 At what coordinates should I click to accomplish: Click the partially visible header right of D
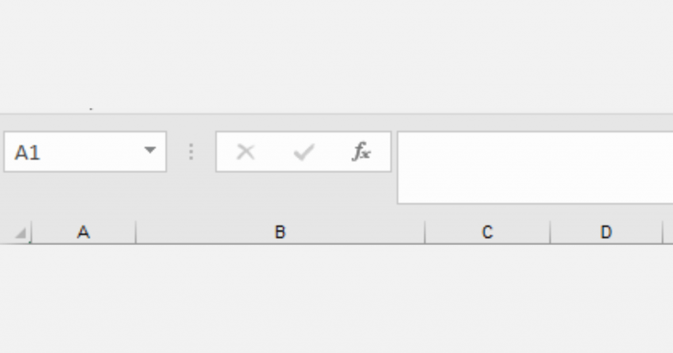tap(668, 232)
